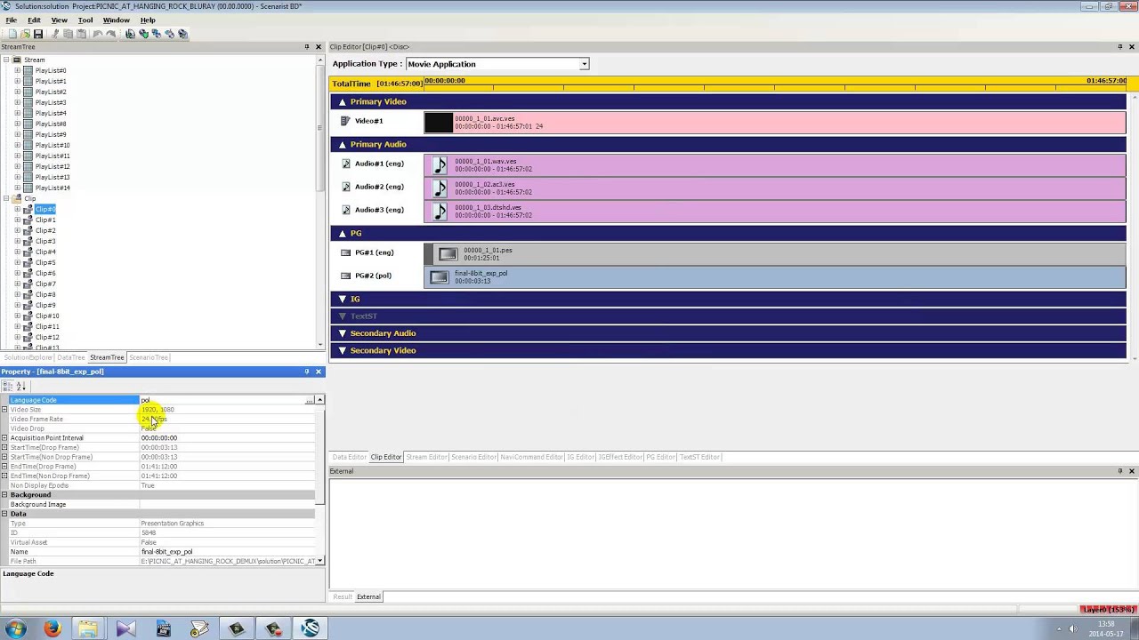1139x640 pixels.
Task: Click the Language Code browse (...) button
Action: tap(310, 400)
